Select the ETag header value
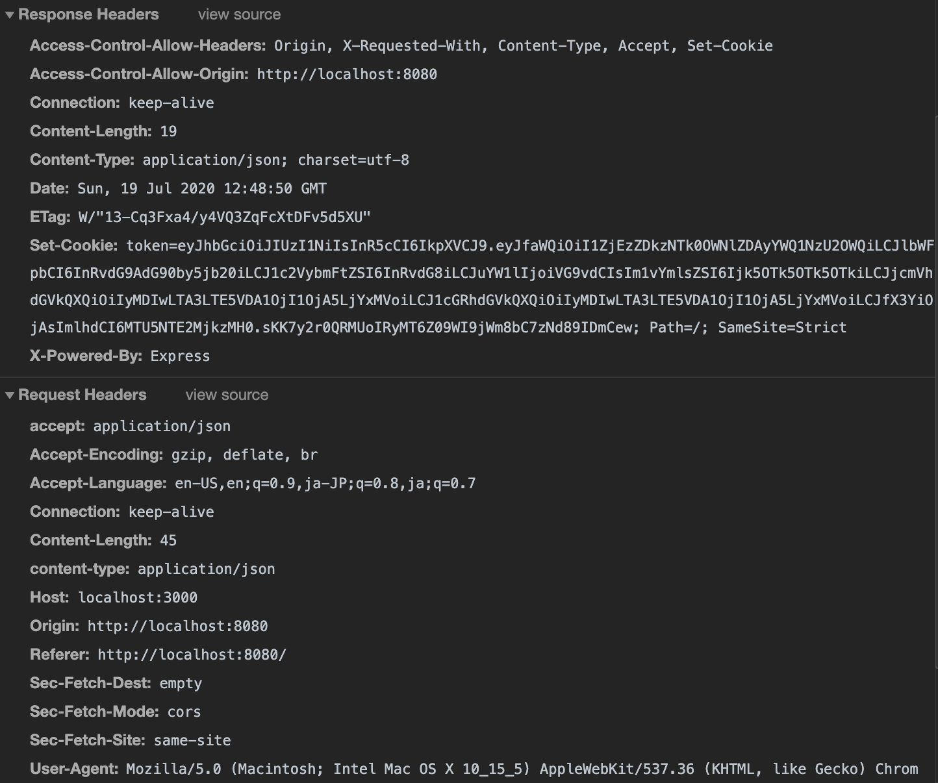This screenshot has width=938, height=783. click(224, 217)
